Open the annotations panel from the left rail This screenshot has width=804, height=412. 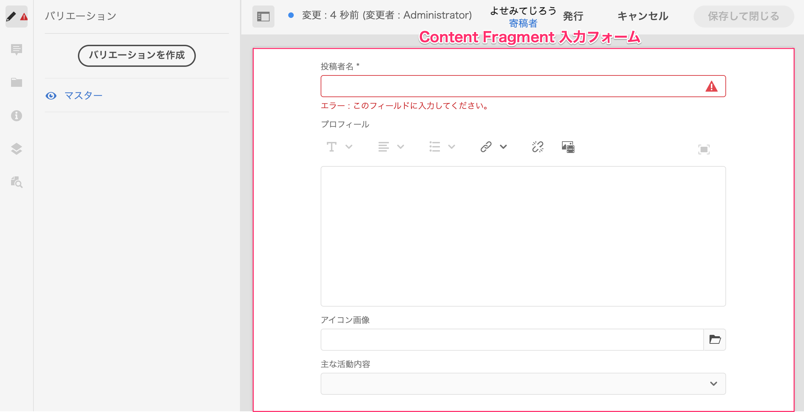16,49
